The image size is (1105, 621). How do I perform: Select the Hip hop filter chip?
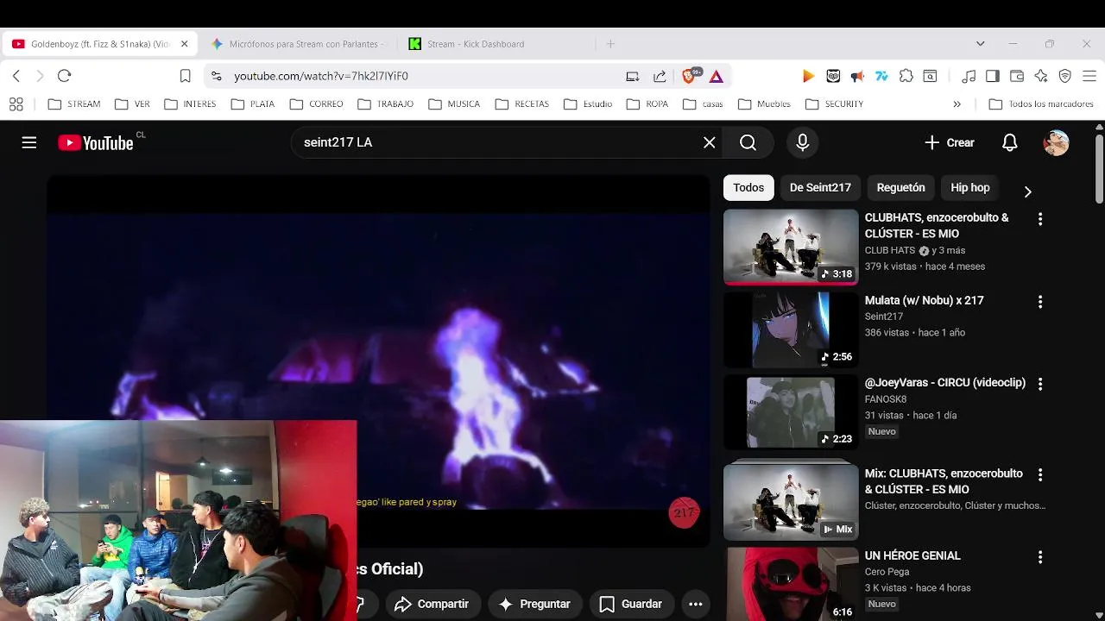pos(970,187)
